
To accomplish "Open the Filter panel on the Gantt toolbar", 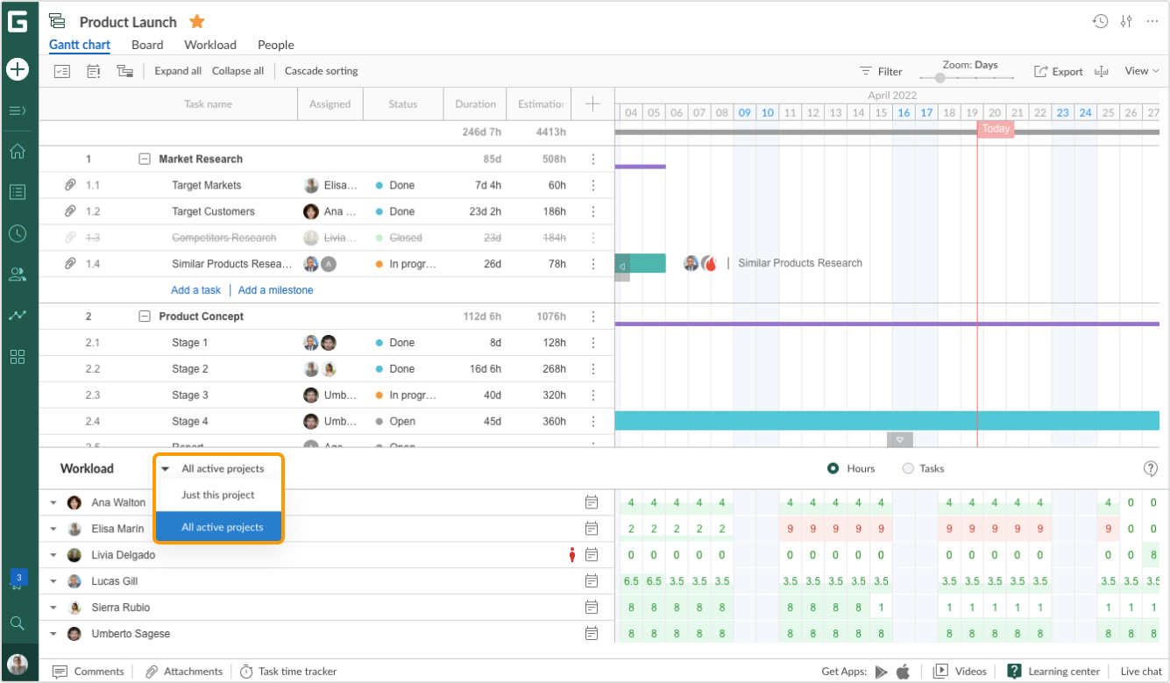I will (881, 71).
